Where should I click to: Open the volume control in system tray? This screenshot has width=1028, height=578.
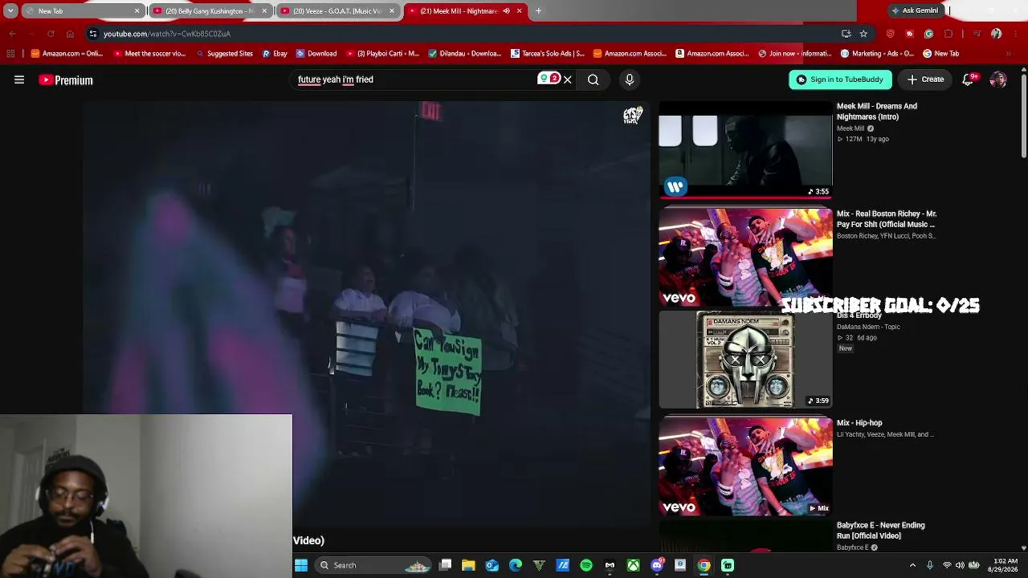960,565
